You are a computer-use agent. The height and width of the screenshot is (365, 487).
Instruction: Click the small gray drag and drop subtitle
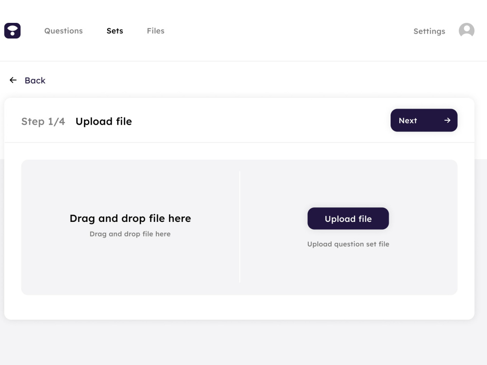coord(130,234)
